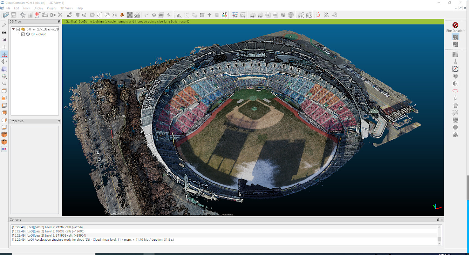
Task: Toggle the DJI - Cloud visibility checkbox
Action: (x=23, y=34)
